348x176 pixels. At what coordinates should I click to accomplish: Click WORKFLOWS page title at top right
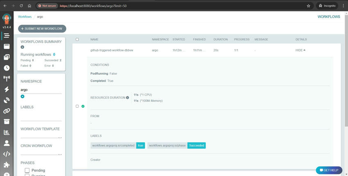tap(329, 17)
